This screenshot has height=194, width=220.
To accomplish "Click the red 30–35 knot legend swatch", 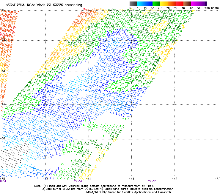I will tap(180, 4).
